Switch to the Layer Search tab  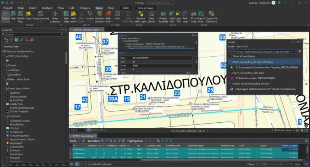[242, 47]
